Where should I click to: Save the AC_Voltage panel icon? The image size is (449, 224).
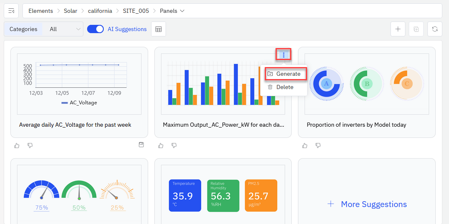[x=141, y=145]
